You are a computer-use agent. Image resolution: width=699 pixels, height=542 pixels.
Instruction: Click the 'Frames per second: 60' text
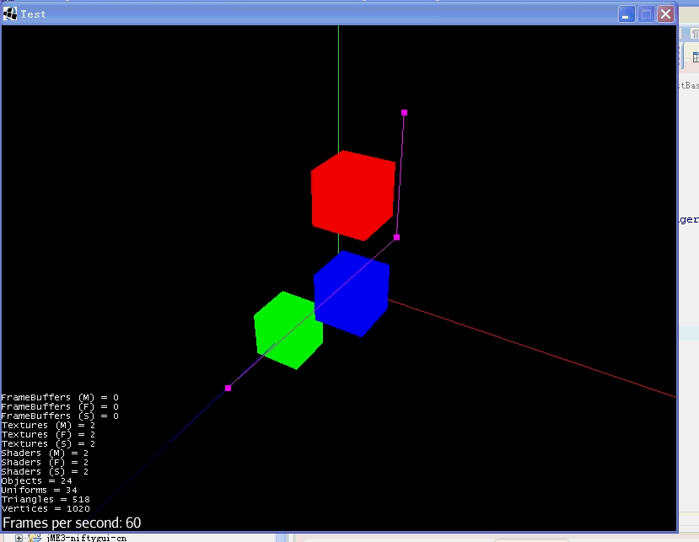pyautogui.click(x=72, y=523)
